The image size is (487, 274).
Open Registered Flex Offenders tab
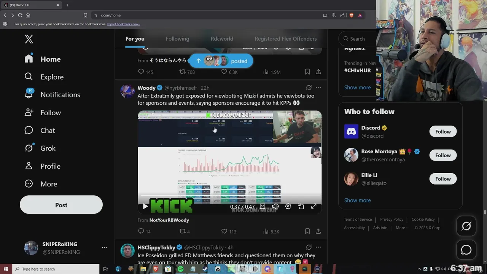click(x=286, y=39)
